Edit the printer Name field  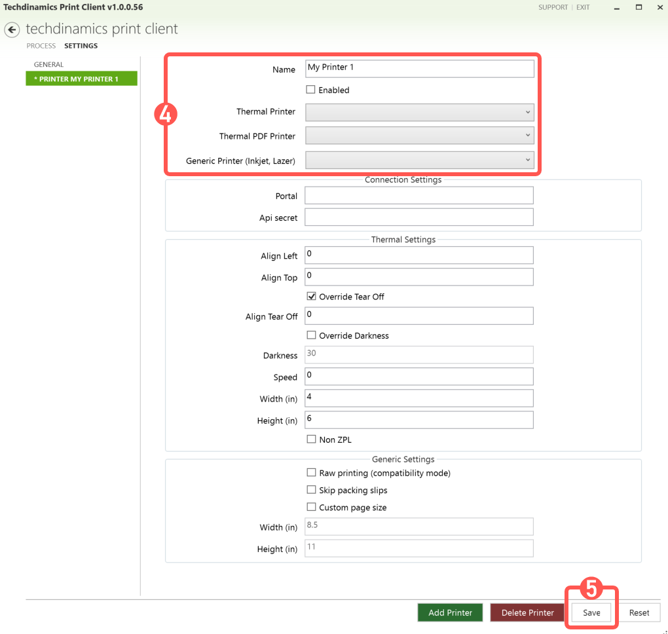point(419,69)
